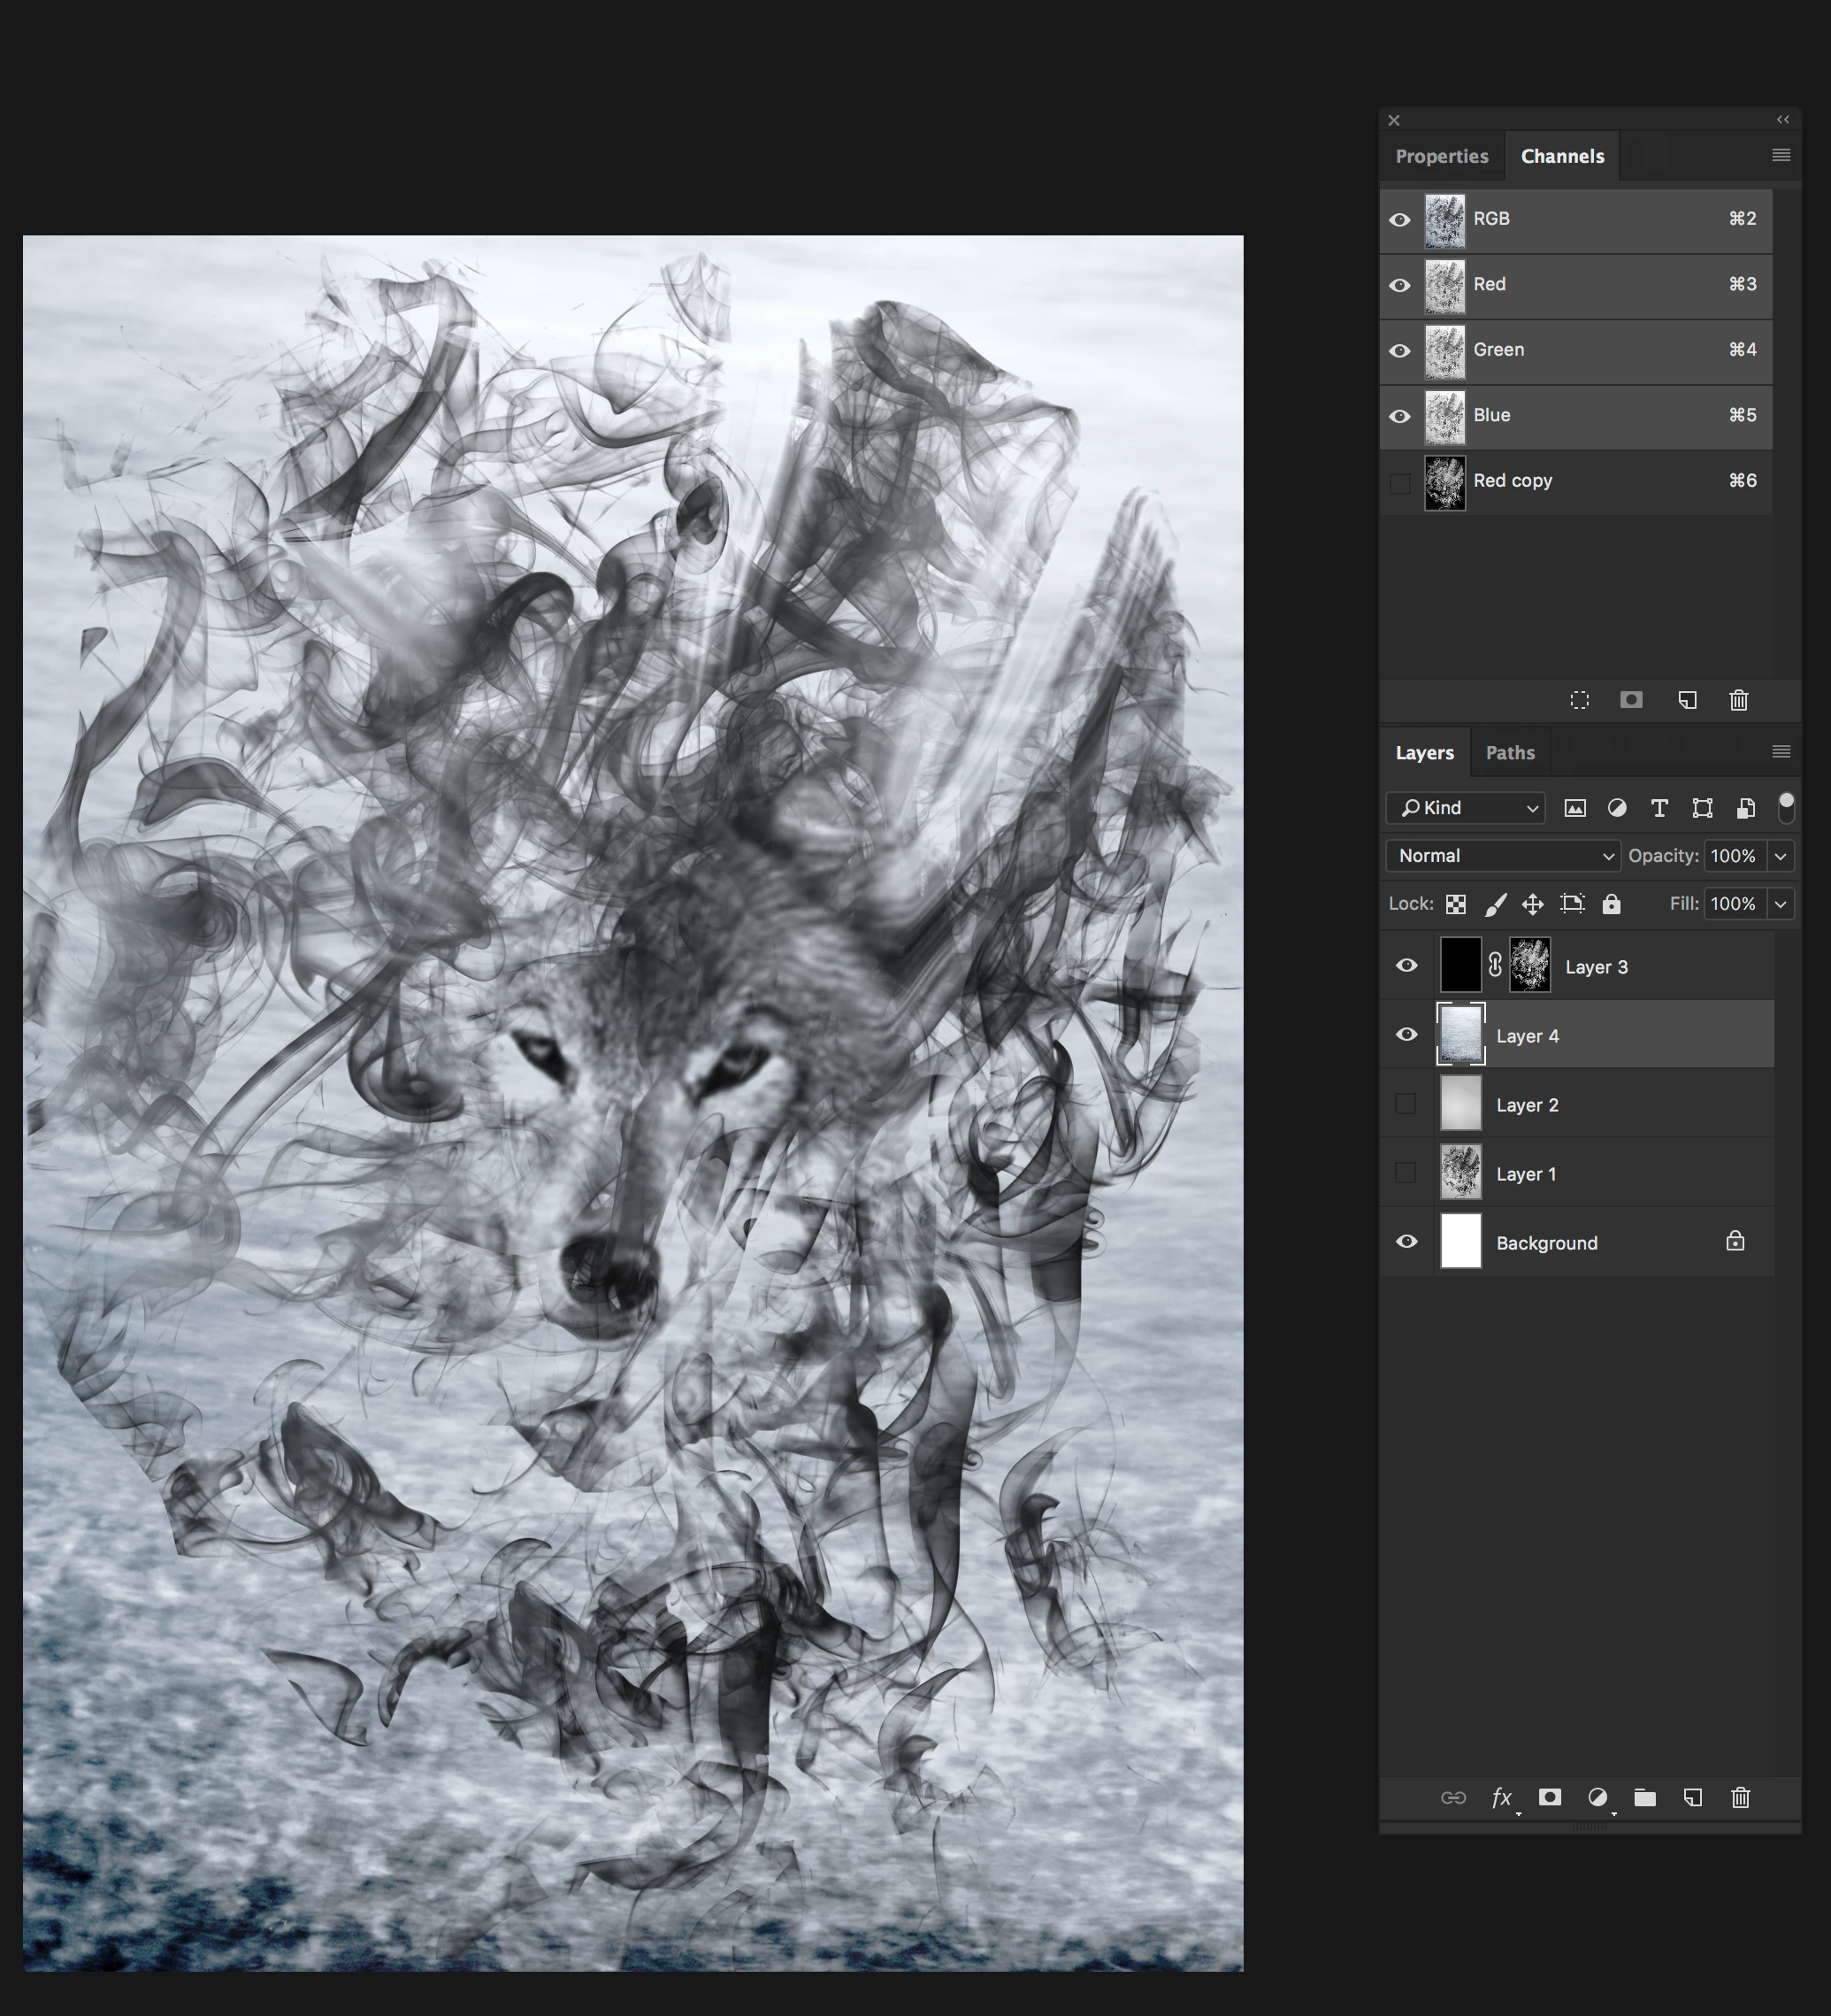
Task: Hide Layer 3 visibility eye
Action: (x=1406, y=966)
